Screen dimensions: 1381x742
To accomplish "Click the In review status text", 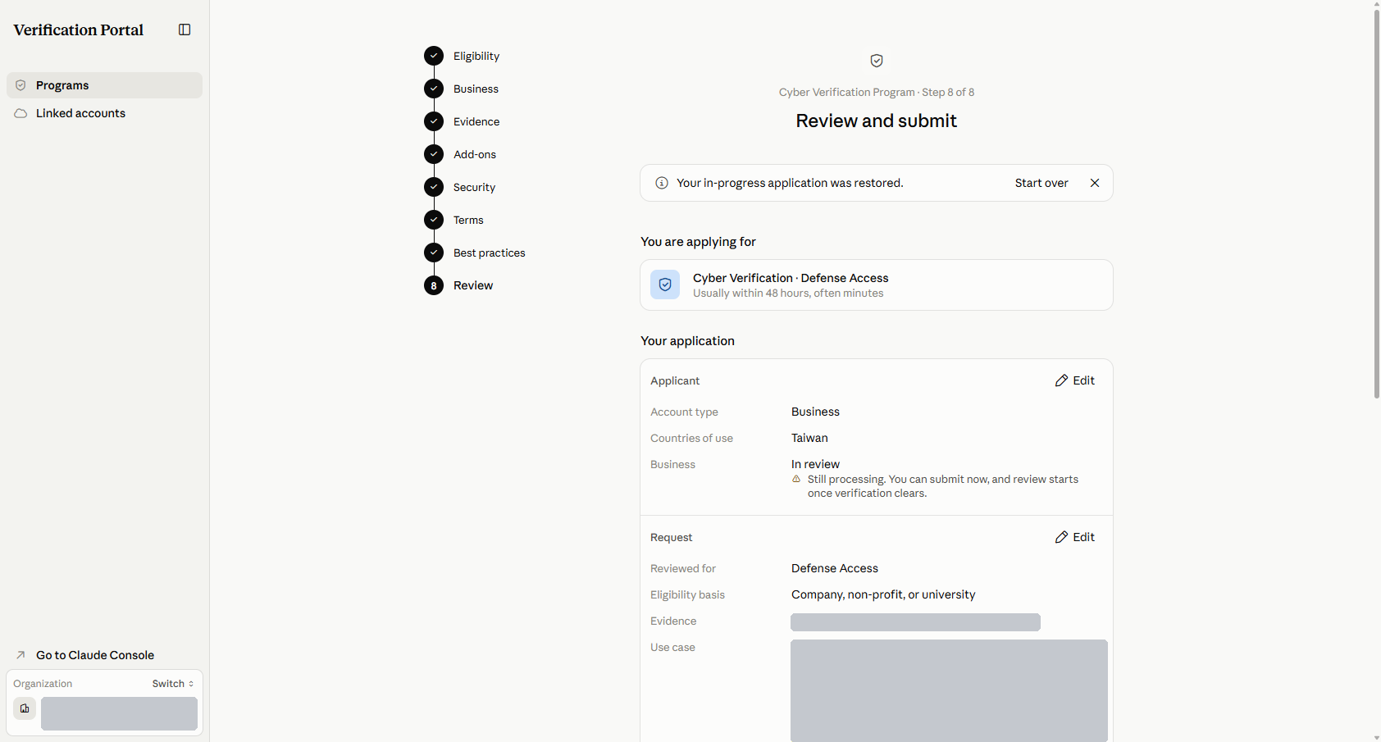I will (815, 464).
